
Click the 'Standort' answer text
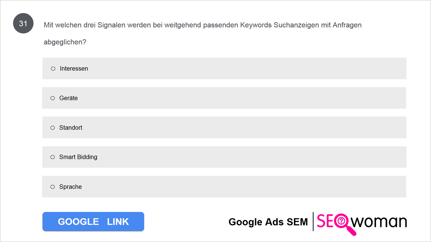tap(71, 128)
